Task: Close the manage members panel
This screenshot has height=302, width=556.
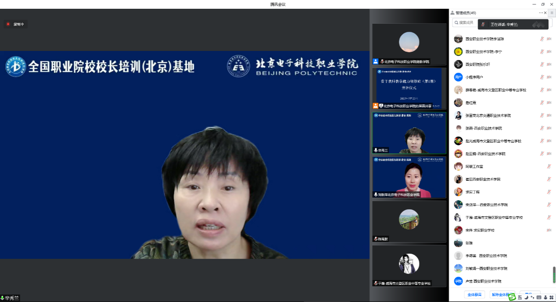Action: click(x=545, y=13)
